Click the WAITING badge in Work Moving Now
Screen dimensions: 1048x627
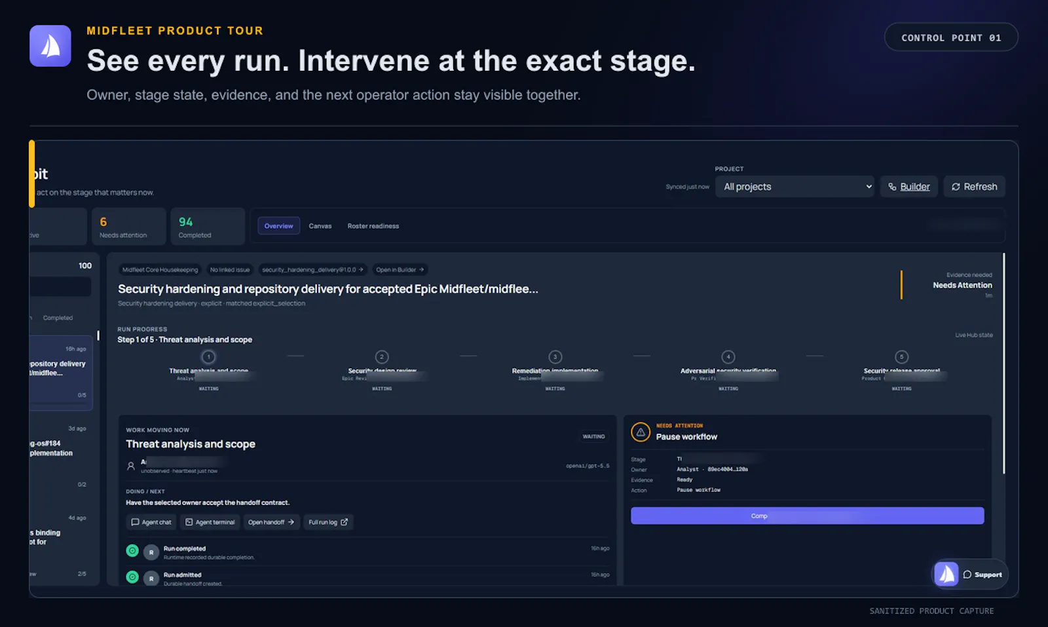[594, 436]
